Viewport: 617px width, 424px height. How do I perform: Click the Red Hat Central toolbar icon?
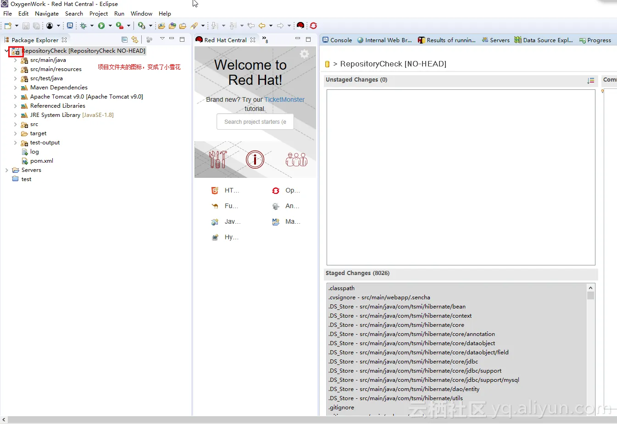pyautogui.click(x=300, y=26)
